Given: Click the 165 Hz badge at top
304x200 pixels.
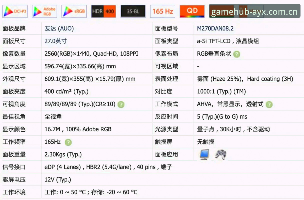Looking at the screenshot, I should (x=162, y=11).
